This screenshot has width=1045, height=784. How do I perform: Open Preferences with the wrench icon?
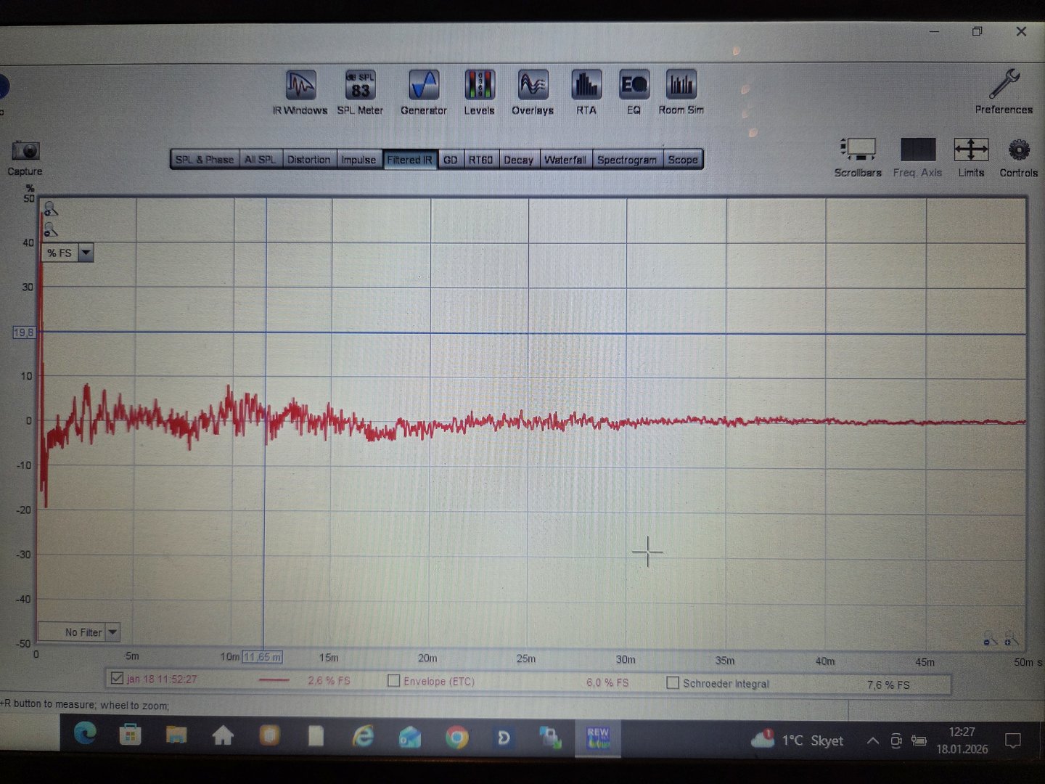pyautogui.click(x=1004, y=91)
